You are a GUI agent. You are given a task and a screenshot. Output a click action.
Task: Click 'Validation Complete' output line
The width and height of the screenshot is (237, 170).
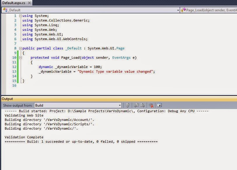[24, 137]
